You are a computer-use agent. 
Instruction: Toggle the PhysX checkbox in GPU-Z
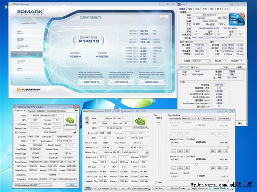[50, 179]
